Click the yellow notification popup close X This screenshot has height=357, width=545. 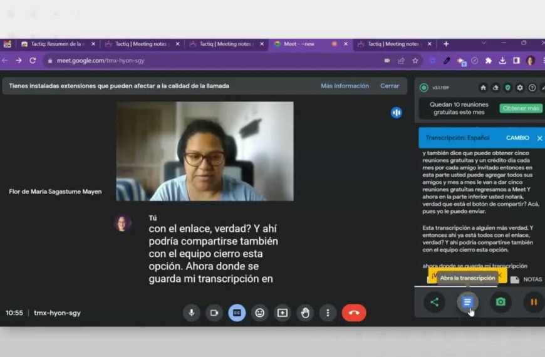point(500,276)
